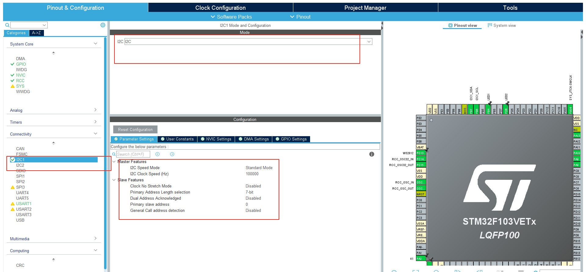Expand the Analog category
Image resolution: width=586 pixels, height=272 pixels.
pos(96,110)
